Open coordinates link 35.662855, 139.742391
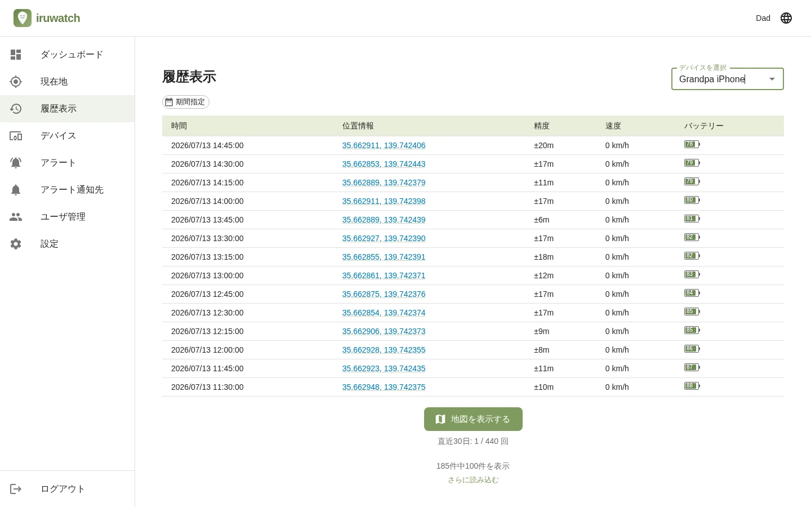The image size is (811, 507). [x=384, y=257]
